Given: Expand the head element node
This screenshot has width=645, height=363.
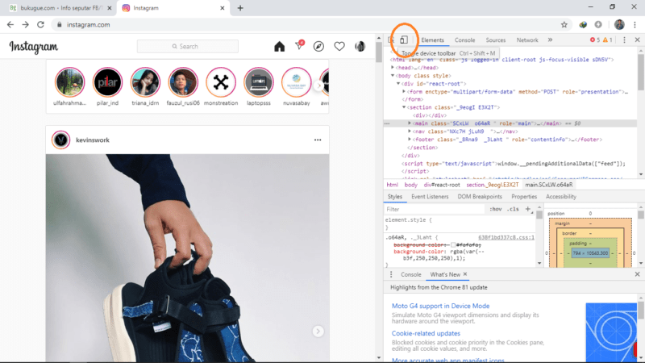Looking at the screenshot, I should [x=393, y=68].
